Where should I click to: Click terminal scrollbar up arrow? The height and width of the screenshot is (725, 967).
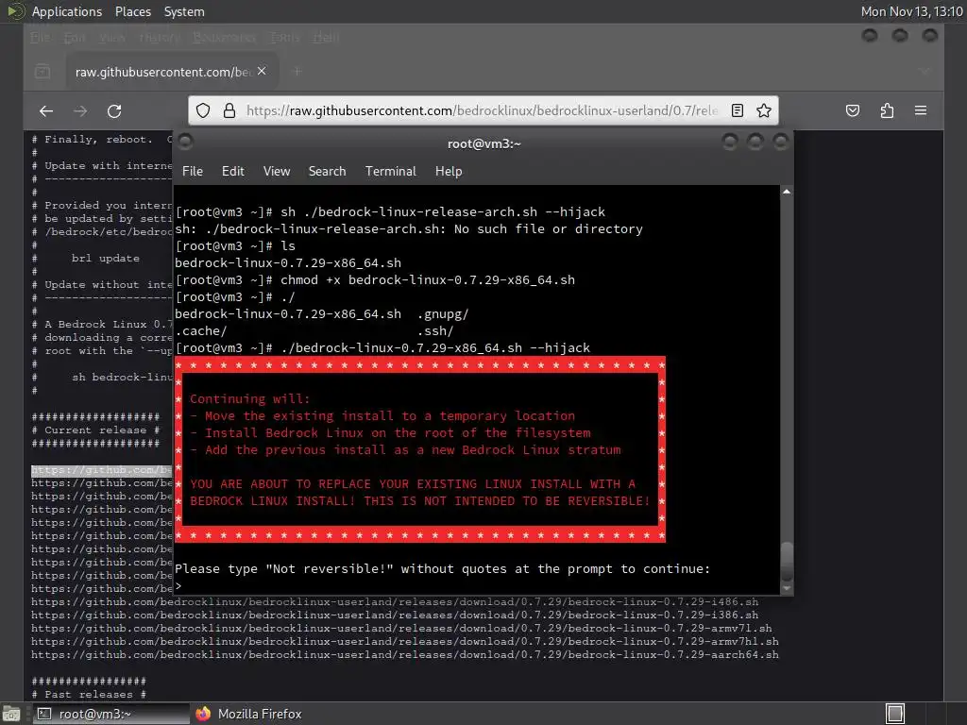[787, 192]
